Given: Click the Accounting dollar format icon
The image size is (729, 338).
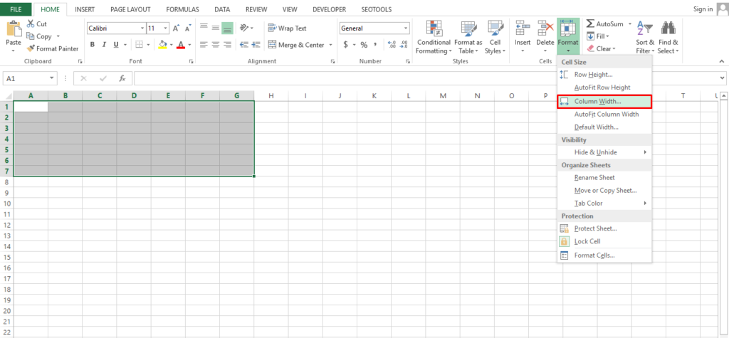Looking at the screenshot, I should 345,45.
